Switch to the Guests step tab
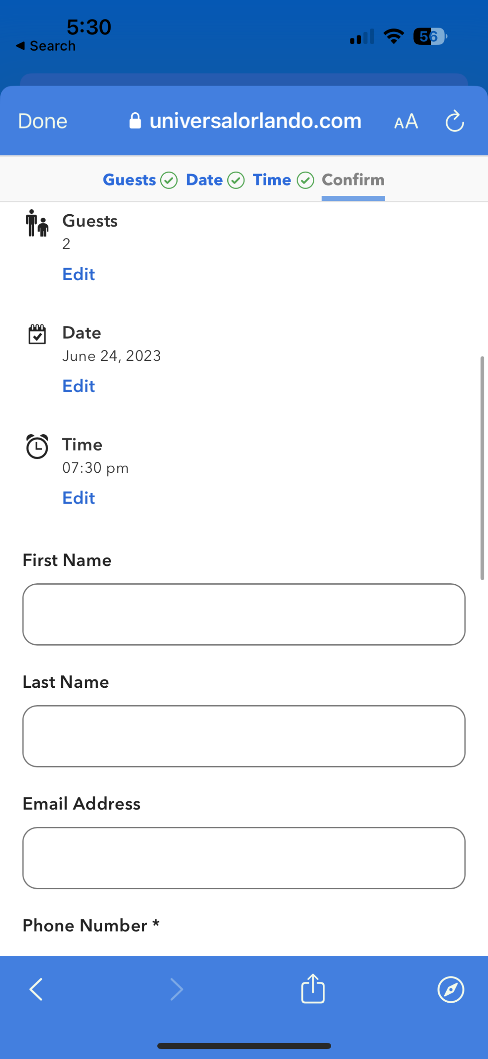The height and width of the screenshot is (1059, 488). 129,180
